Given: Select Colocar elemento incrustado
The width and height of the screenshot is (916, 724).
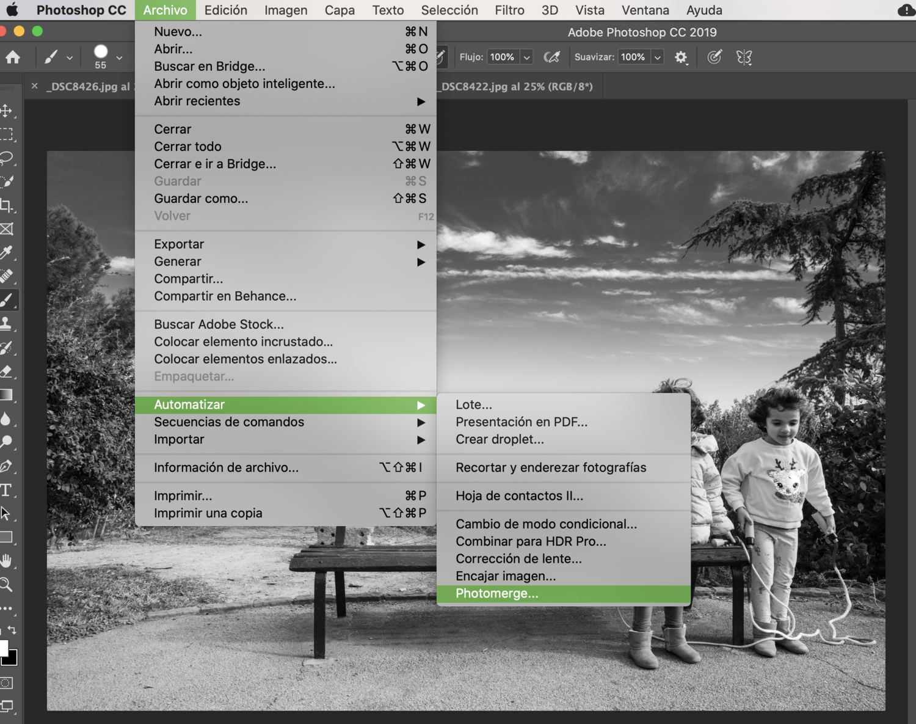Looking at the screenshot, I should [285, 342].
